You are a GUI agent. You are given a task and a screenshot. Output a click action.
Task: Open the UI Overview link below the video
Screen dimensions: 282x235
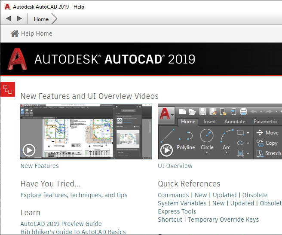click(175, 166)
